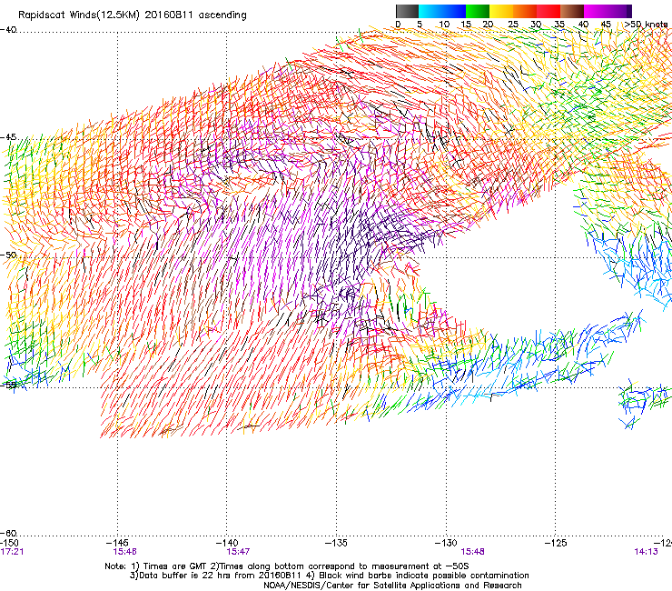Viewport: 672px width, 591px height.
Task: Click the title 'Rapidscat Winds(12.5KM) 20160811 ascending'
Action: coord(133,15)
